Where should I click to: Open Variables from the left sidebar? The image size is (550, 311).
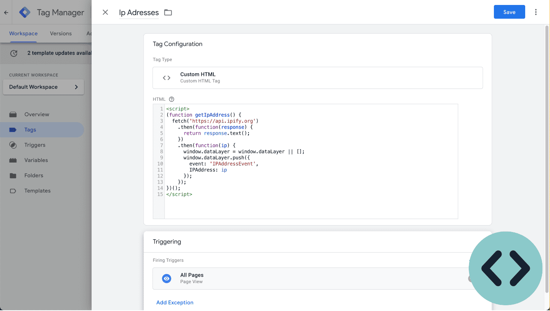(x=13, y=160)
